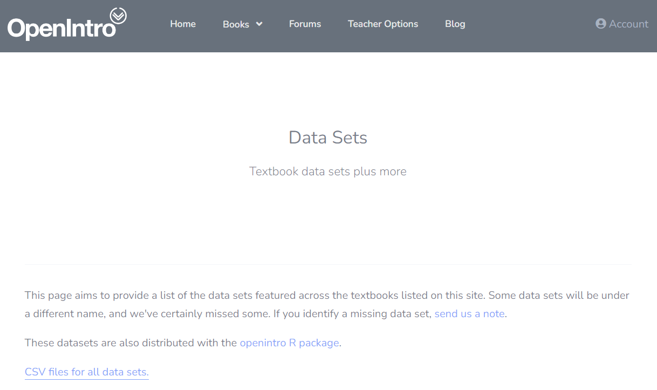657x390 pixels.
Task: Open Teacher Options in navigation
Action: click(383, 24)
